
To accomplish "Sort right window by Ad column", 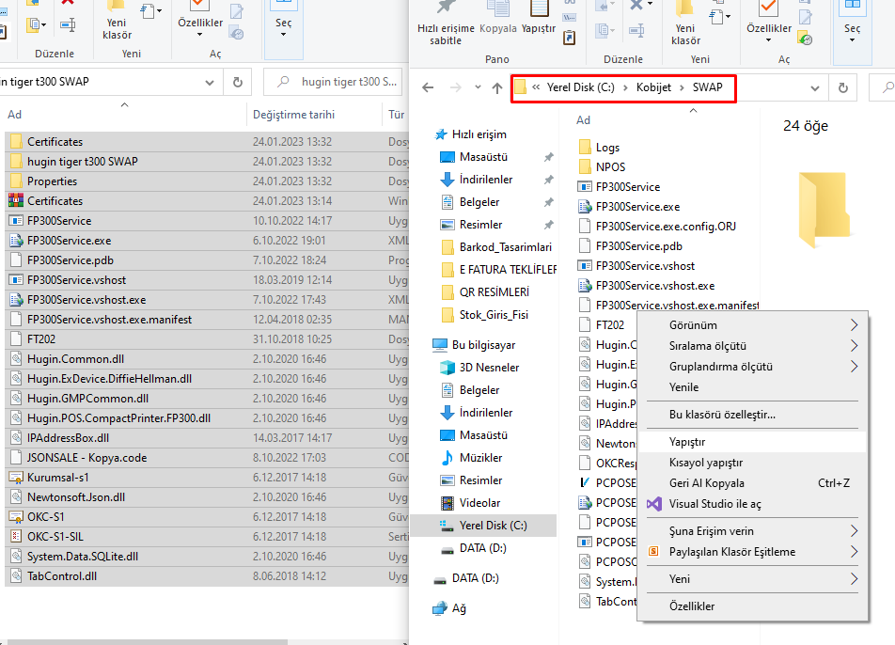I will (x=583, y=120).
